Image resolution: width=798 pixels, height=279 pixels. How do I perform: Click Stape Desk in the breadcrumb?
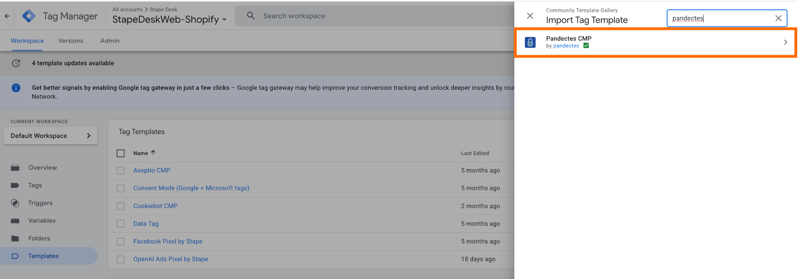click(163, 9)
